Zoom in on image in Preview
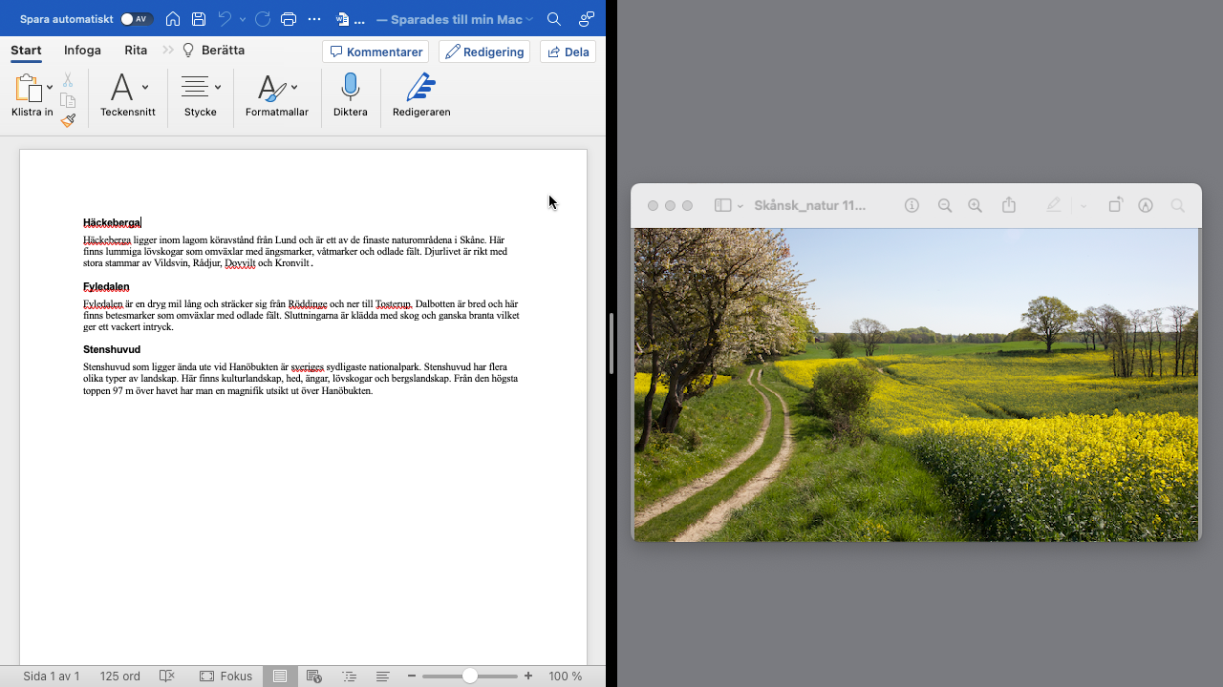This screenshot has width=1223, height=687. 975,205
